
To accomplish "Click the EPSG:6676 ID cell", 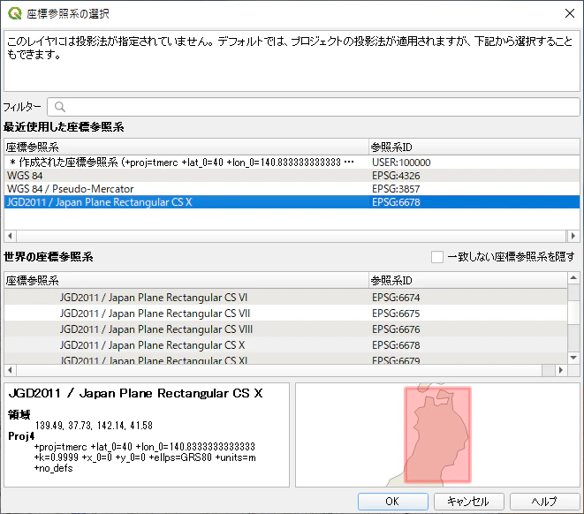I will 396,329.
